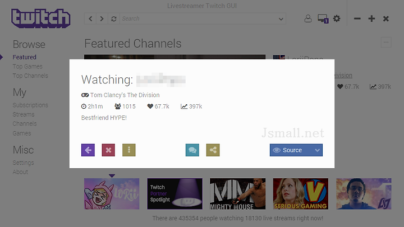This screenshot has width=404, height=227.
Task: Open Settings under Misc
Action: tap(23, 163)
